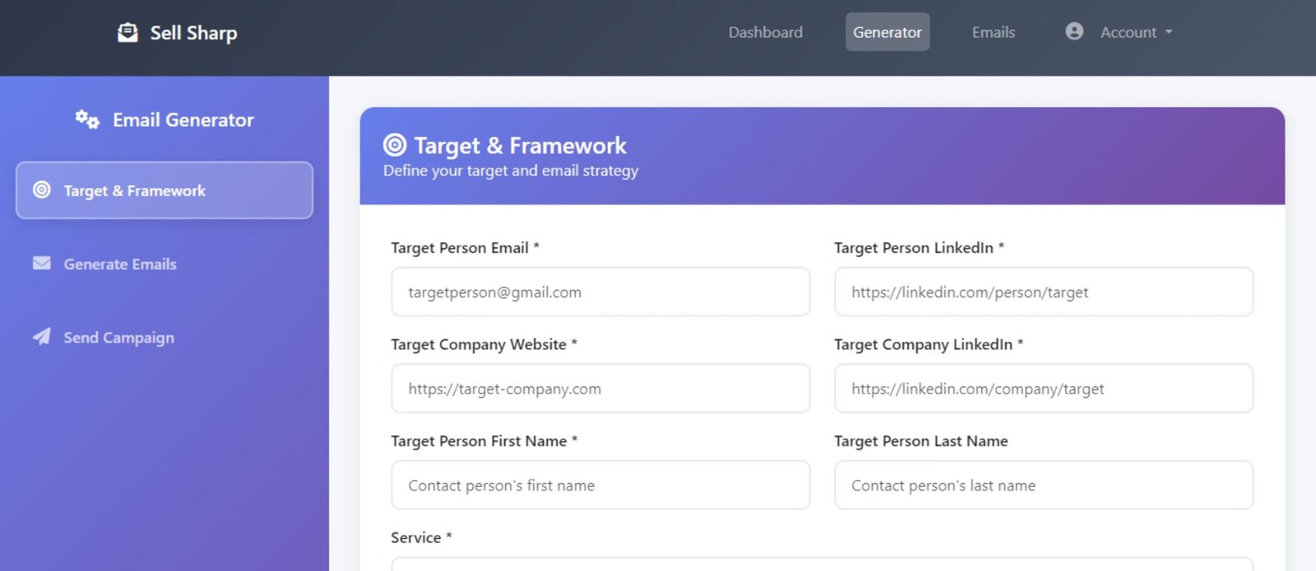Focus the Target Person Last Name field
This screenshot has height=571, width=1316.
coord(1043,486)
